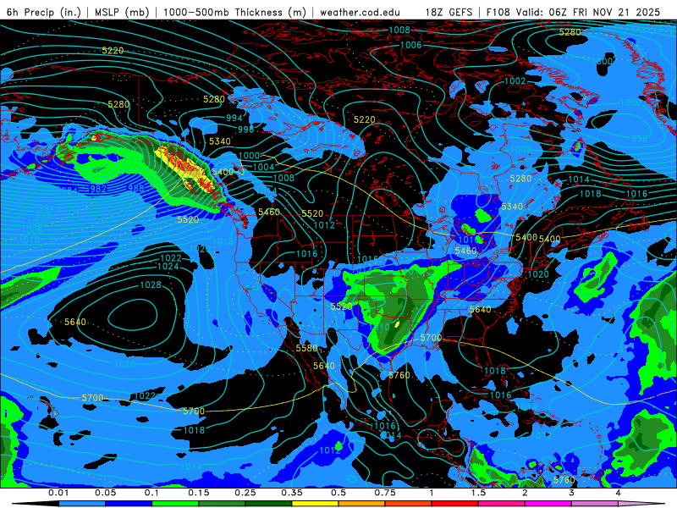This screenshot has height=508, width=677.
Task: Click the '5460' thickness label next to '5520'
Action: (269, 213)
